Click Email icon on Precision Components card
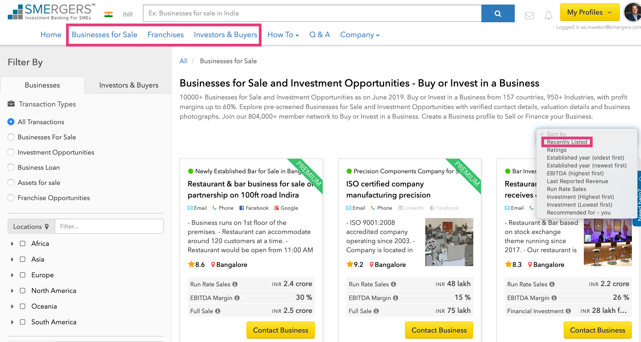The height and width of the screenshot is (342, 641). [x=349, y=208]
